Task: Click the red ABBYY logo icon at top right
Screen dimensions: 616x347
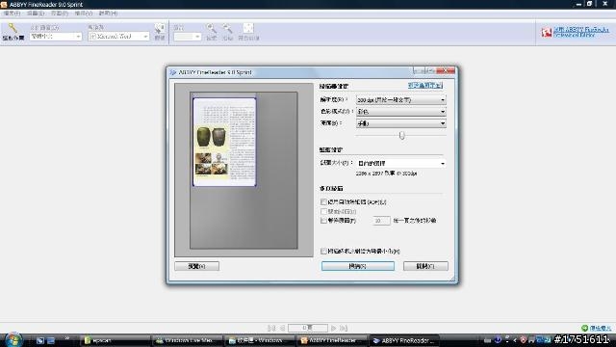Action: (x=546, y=33)
